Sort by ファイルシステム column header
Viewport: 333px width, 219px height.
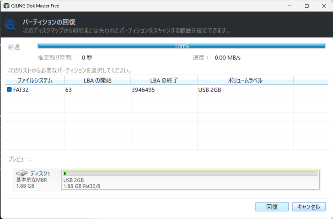[x=35, y=80]
